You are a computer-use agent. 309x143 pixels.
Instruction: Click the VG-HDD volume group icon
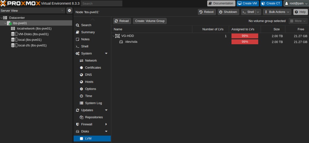pos(117,36)
